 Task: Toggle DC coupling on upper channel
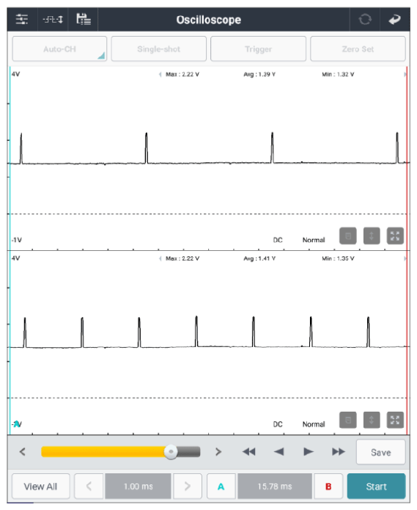[x=278, y=240]
